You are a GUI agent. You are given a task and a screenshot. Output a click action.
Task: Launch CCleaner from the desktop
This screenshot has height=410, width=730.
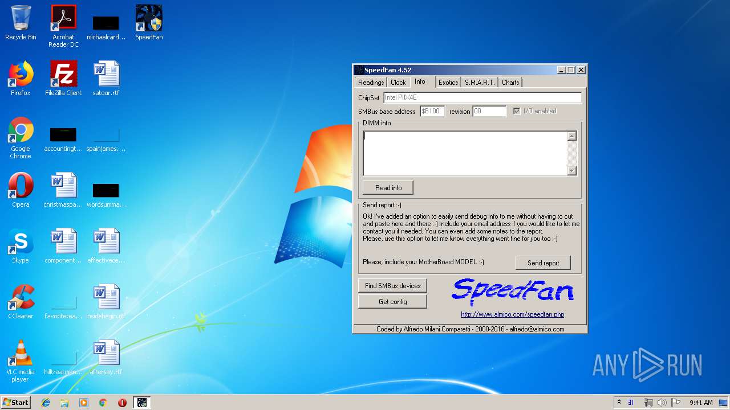click(21, 302)
